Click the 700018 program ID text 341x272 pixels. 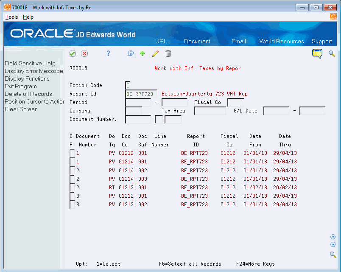(78, 68)
